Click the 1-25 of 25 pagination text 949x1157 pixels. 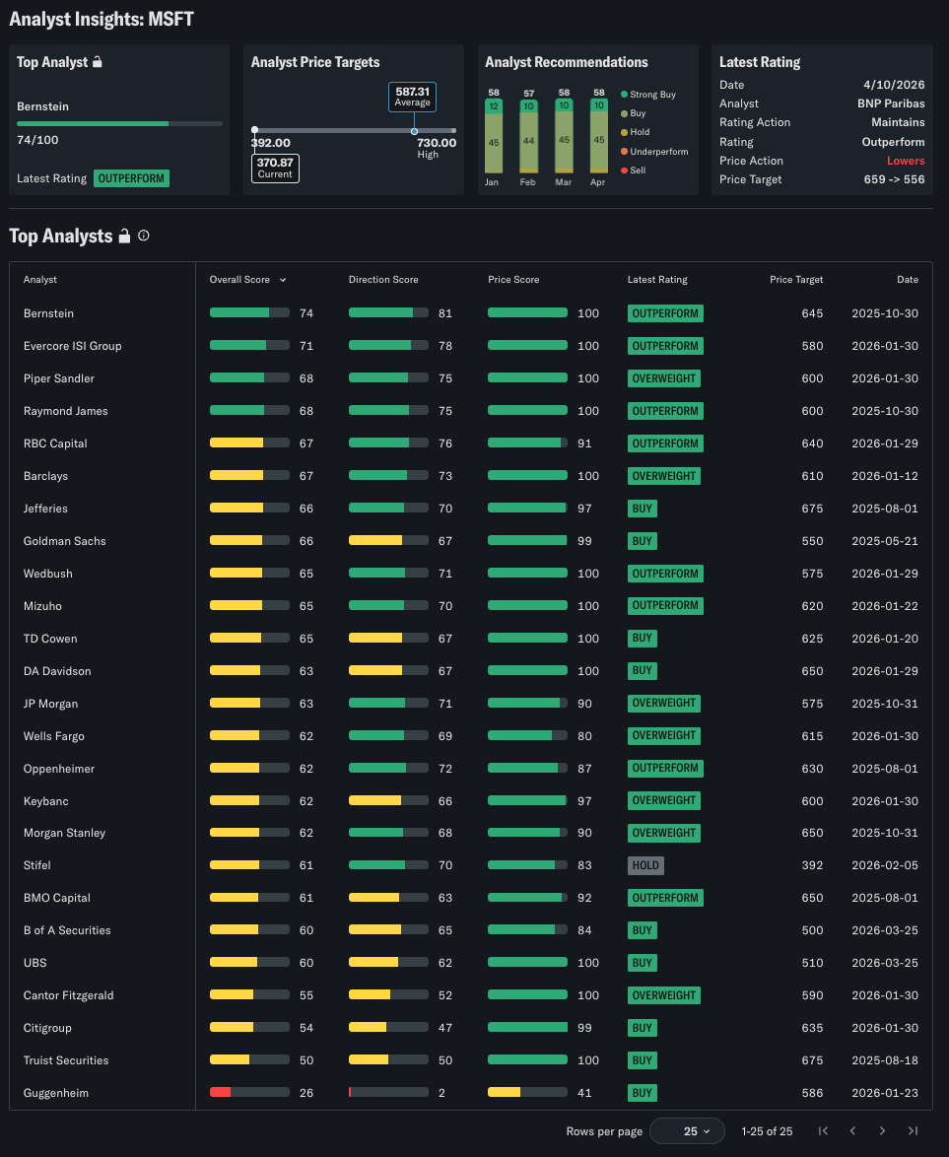pos(767,1131)
